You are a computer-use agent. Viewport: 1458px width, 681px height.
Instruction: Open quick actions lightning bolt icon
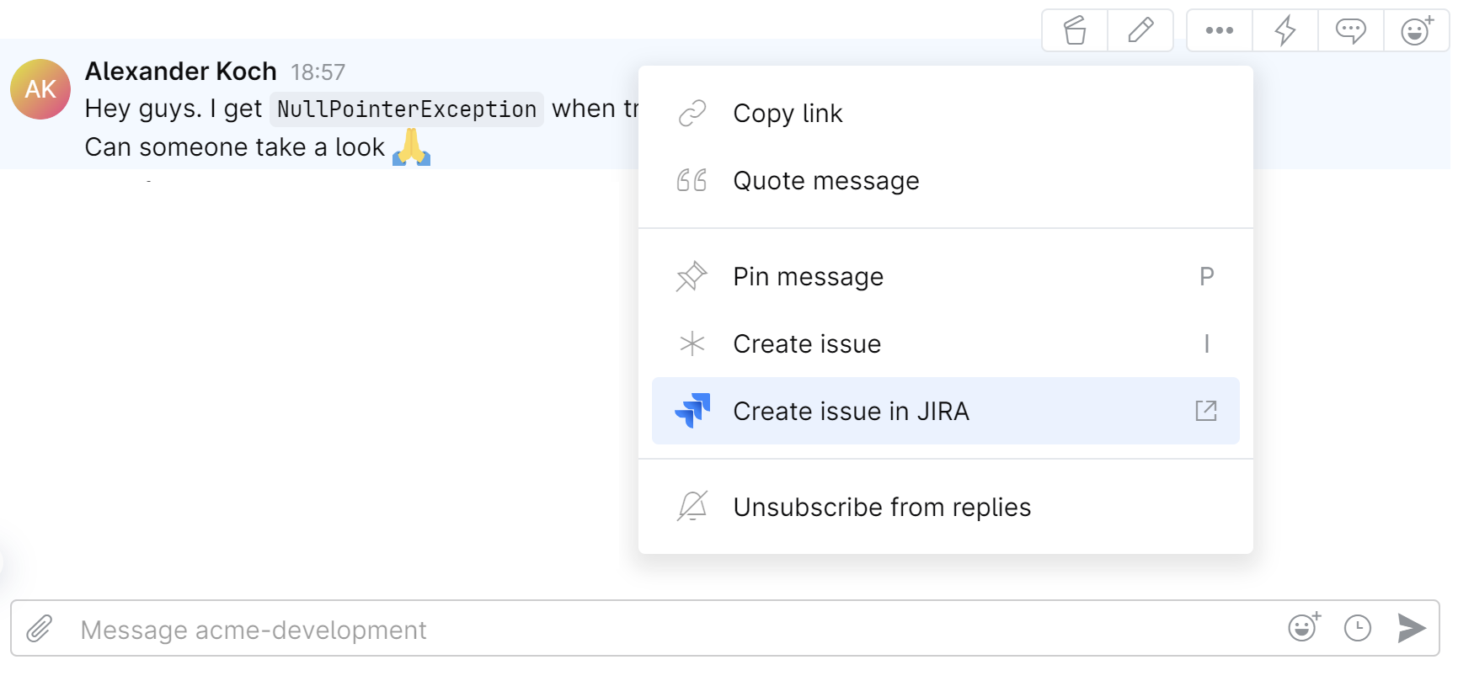pos(1284,31)
